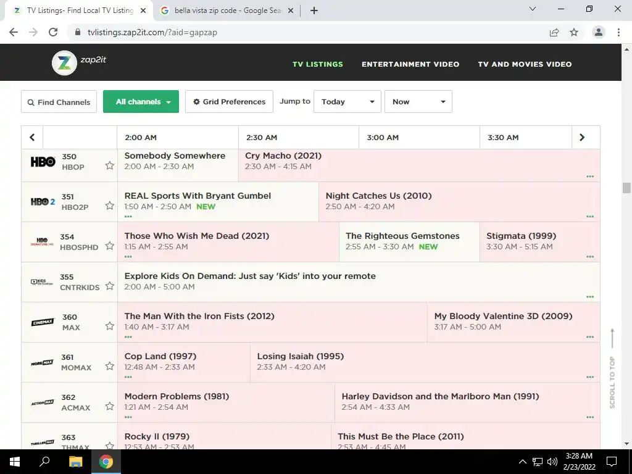The height and width of the screenshot is (474, 632).
Task: Open taskbar search
Action: 44,462
